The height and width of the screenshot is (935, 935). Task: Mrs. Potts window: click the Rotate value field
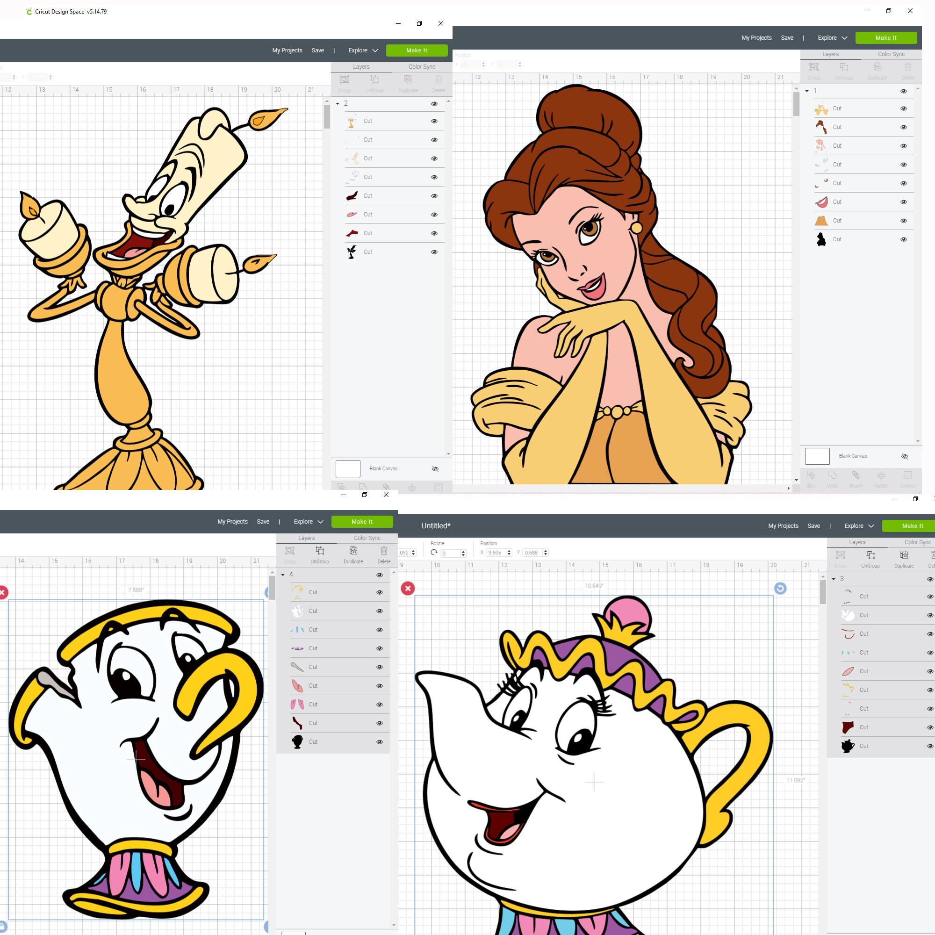[x=450, y=553]
